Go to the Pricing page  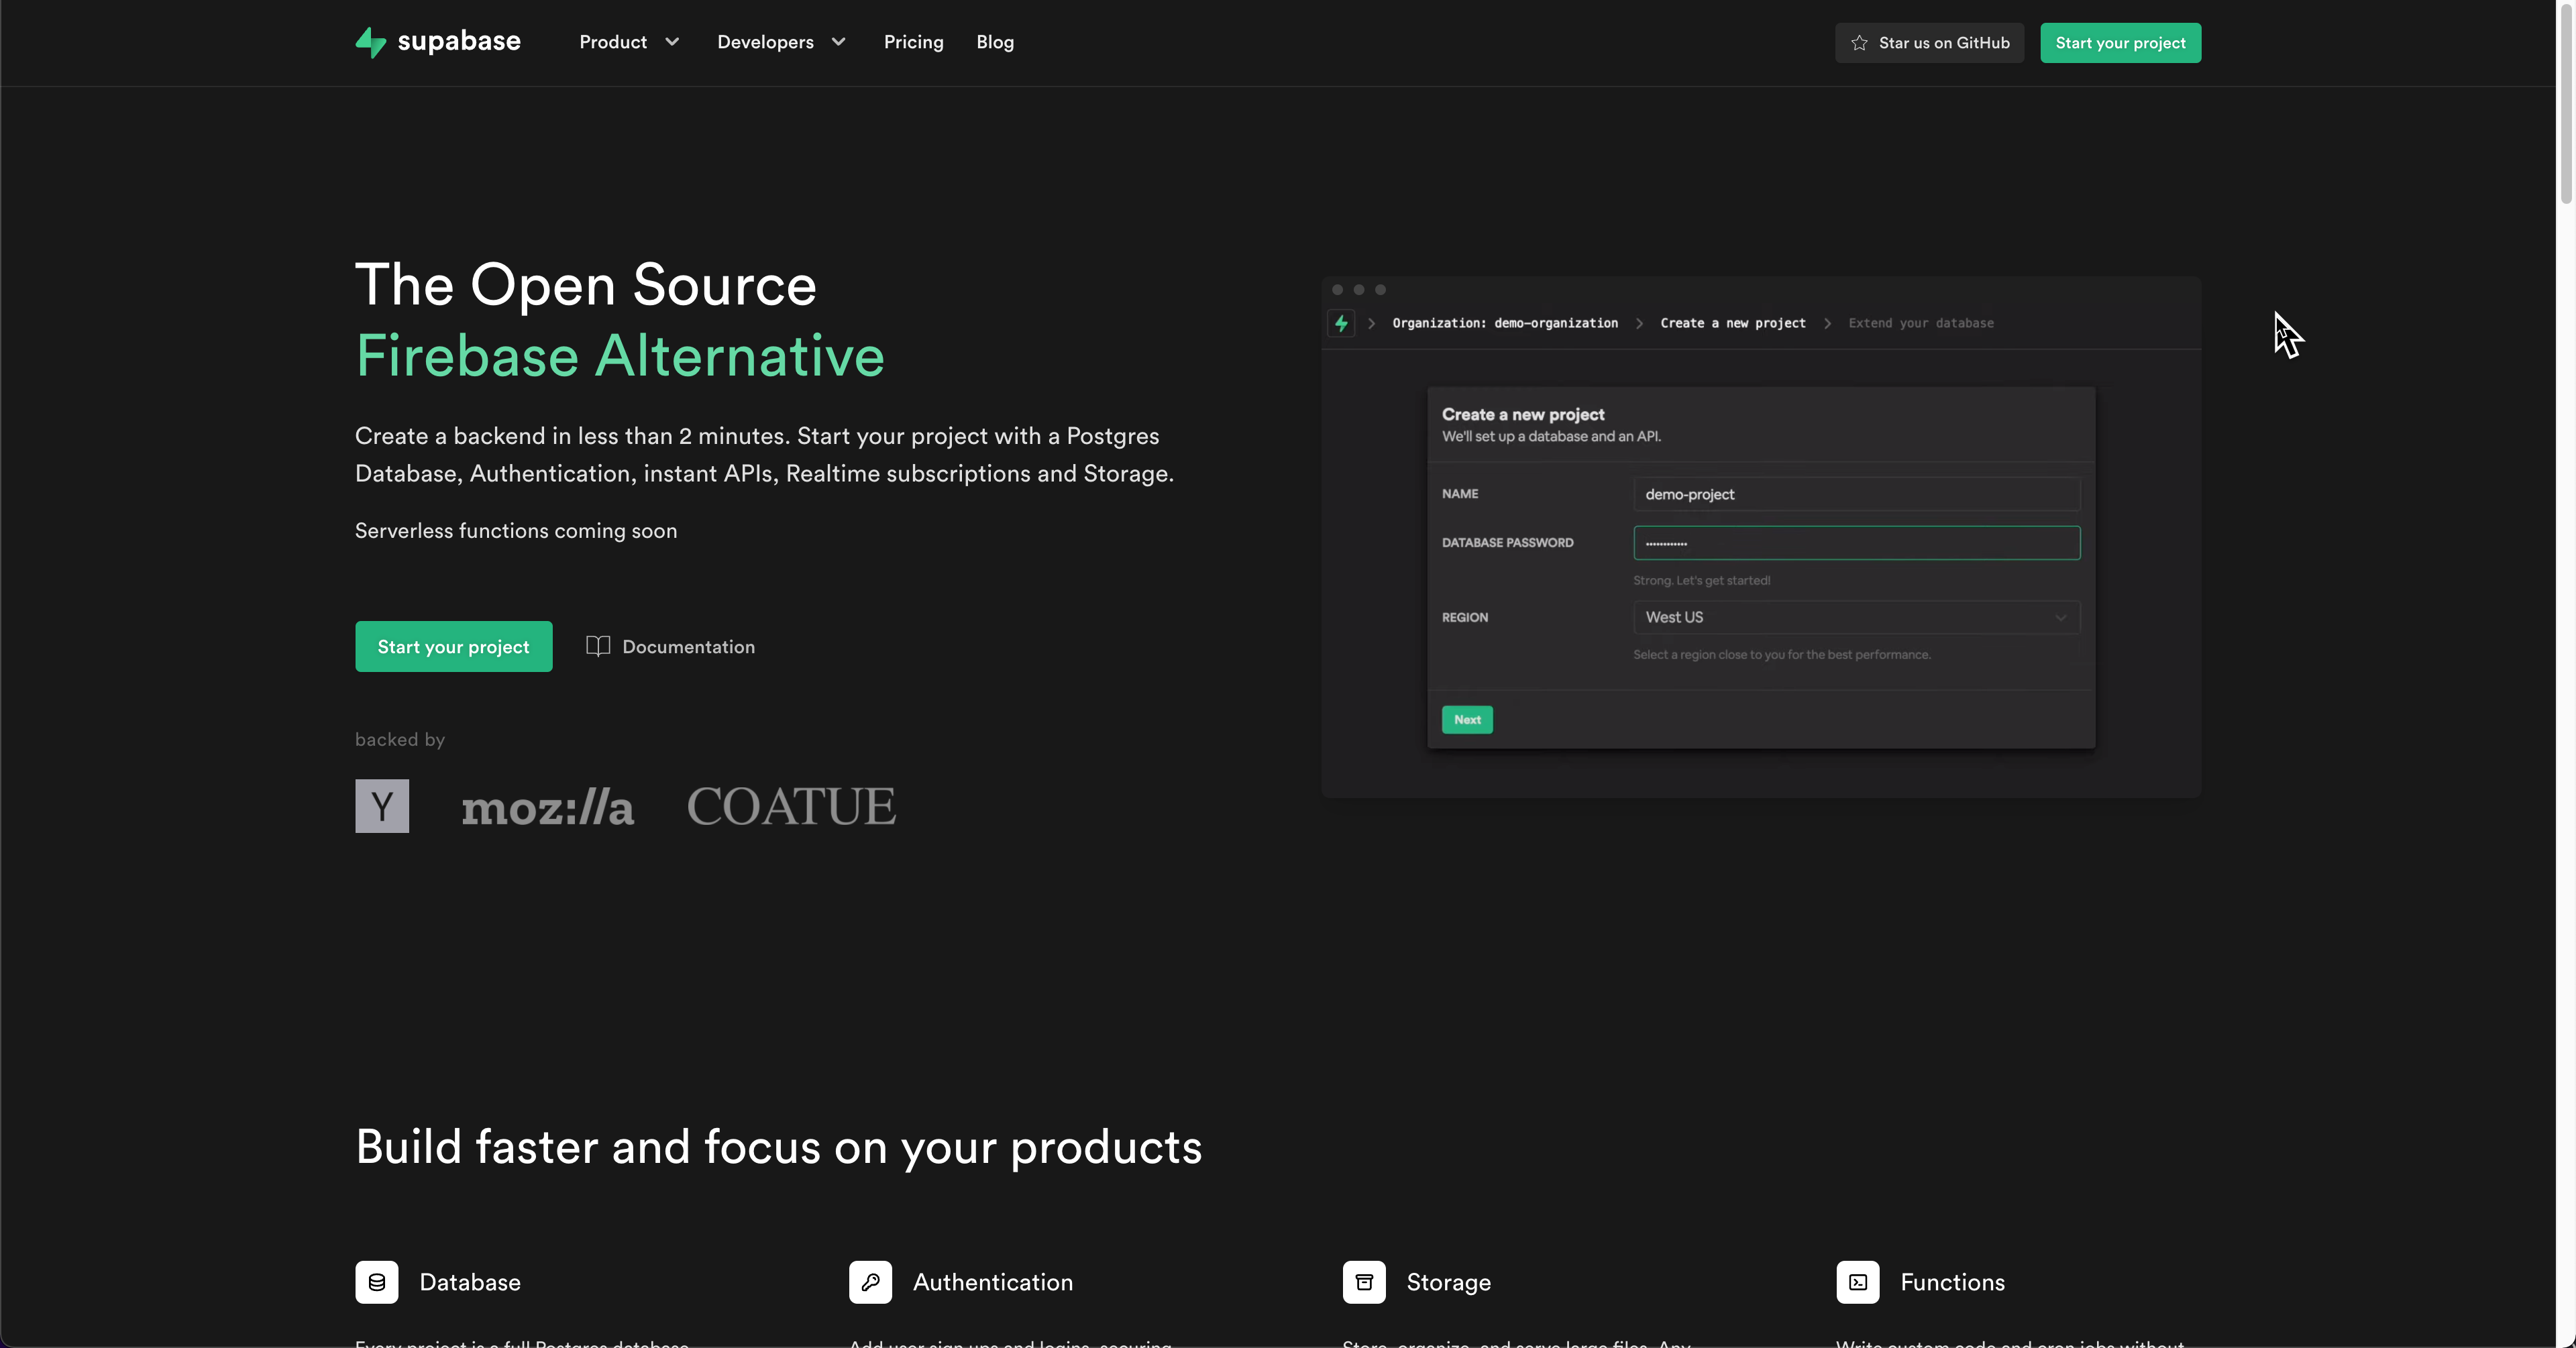coord(913,42)
